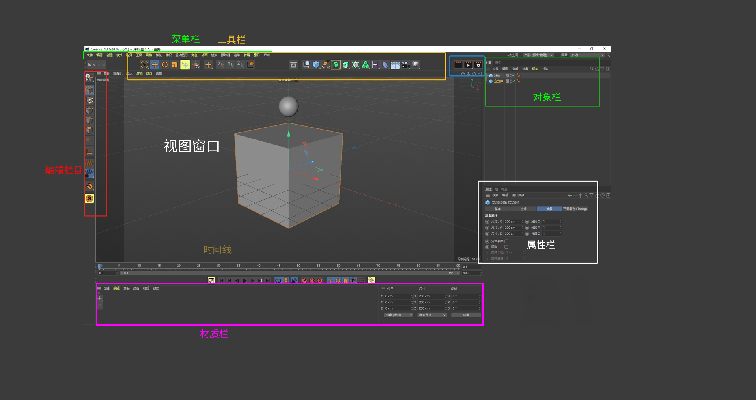Select the Pen spline tool icon
This screenshot has width=756, height=400.
click(x=326, y=64)
